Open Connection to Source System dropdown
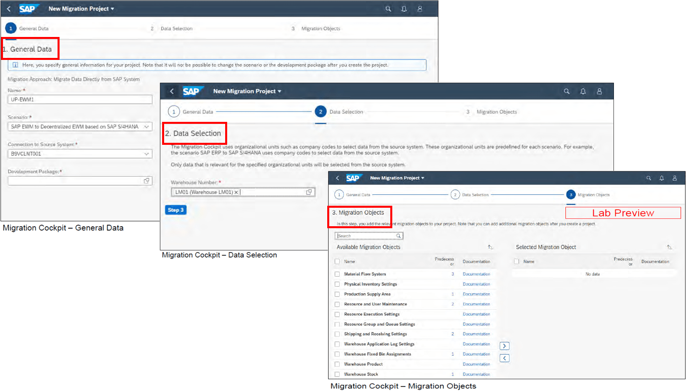The height and width of the screenshot is (392, 692). point(147,154)
